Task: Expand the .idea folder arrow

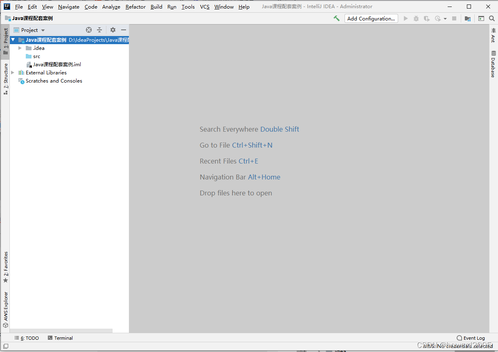Action: coord(20,48)
